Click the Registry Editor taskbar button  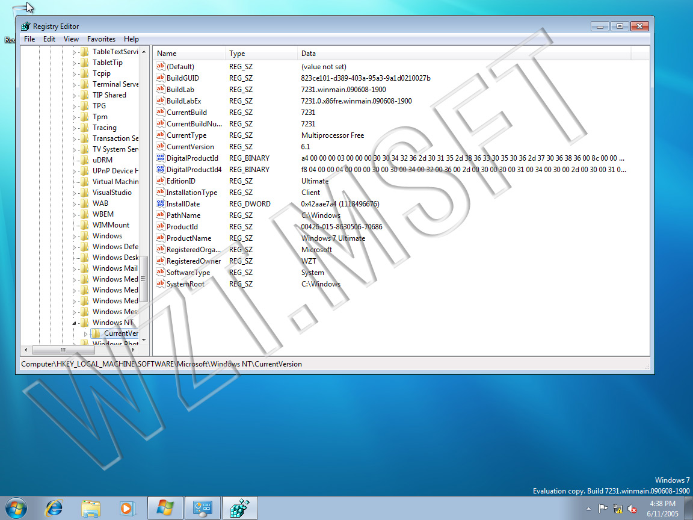239,508
